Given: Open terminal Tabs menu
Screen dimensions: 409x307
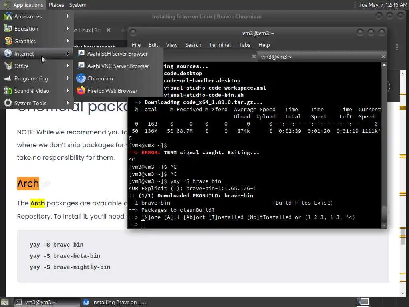Looking at the screenshot, I should 244,45.
